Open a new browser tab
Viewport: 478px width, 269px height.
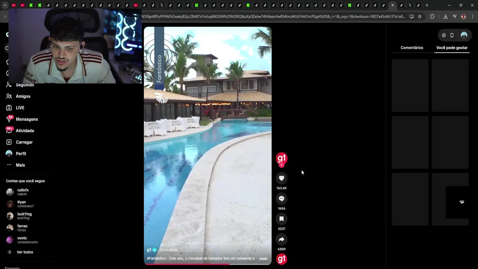427,5
